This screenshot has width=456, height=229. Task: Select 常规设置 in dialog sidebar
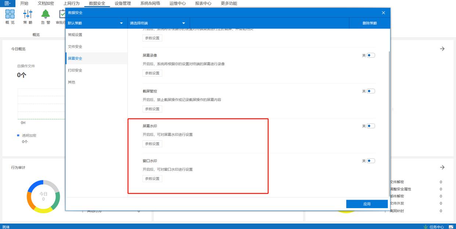[x=97, y=35]
